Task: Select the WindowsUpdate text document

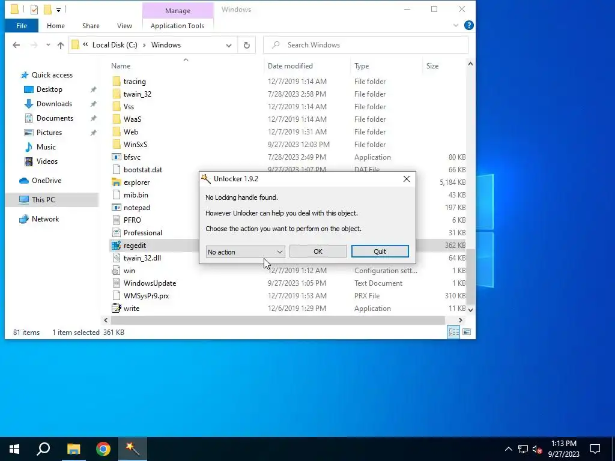Action: (150, 283)
